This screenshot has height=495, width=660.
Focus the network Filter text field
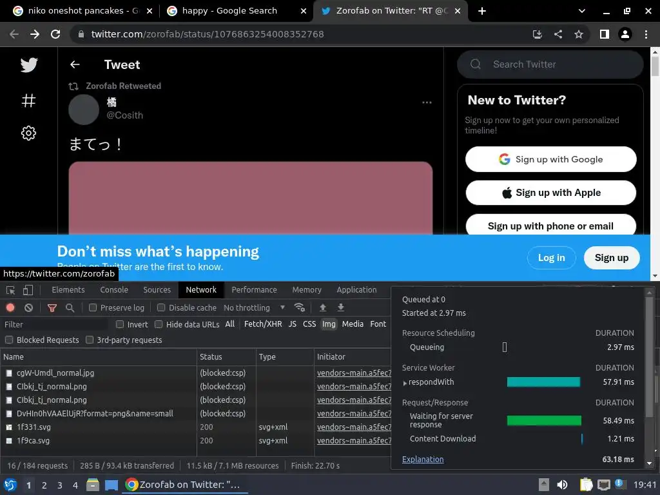[x=55, y=325]
